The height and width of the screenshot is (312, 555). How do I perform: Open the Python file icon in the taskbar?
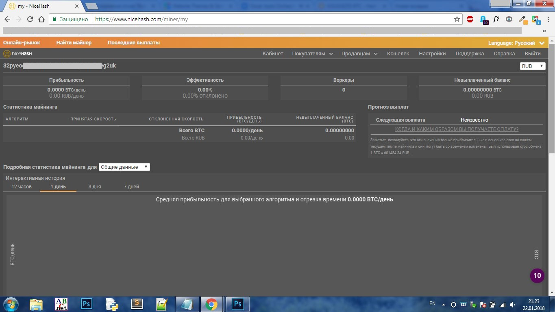point(112,304)
